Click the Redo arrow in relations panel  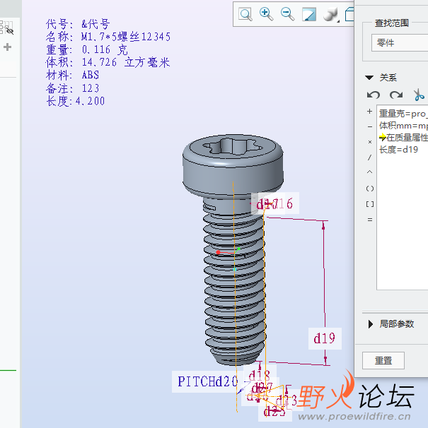396,95
